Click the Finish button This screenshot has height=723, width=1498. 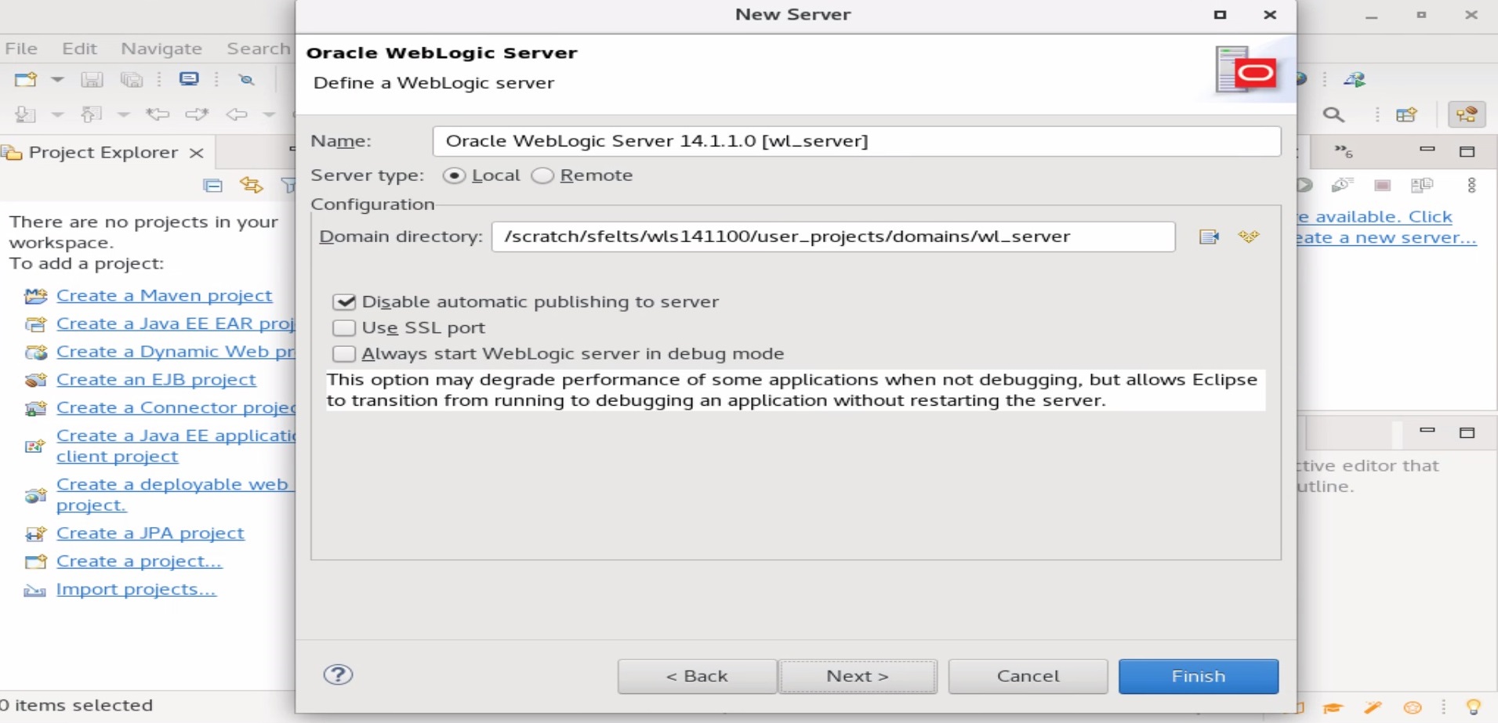tap(1198, 676)
